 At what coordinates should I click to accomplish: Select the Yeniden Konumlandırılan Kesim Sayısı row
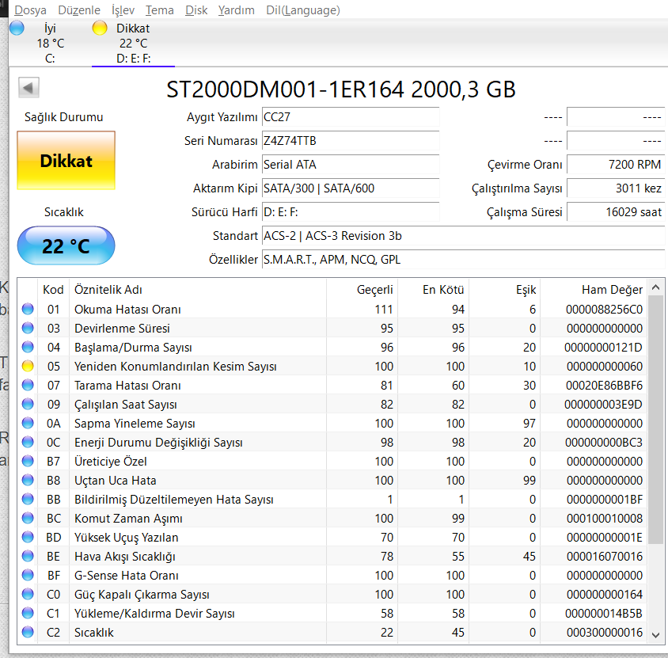(175, 367)
